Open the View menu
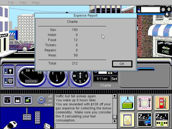This screenshot has height=129, width=172. [23, 2]
